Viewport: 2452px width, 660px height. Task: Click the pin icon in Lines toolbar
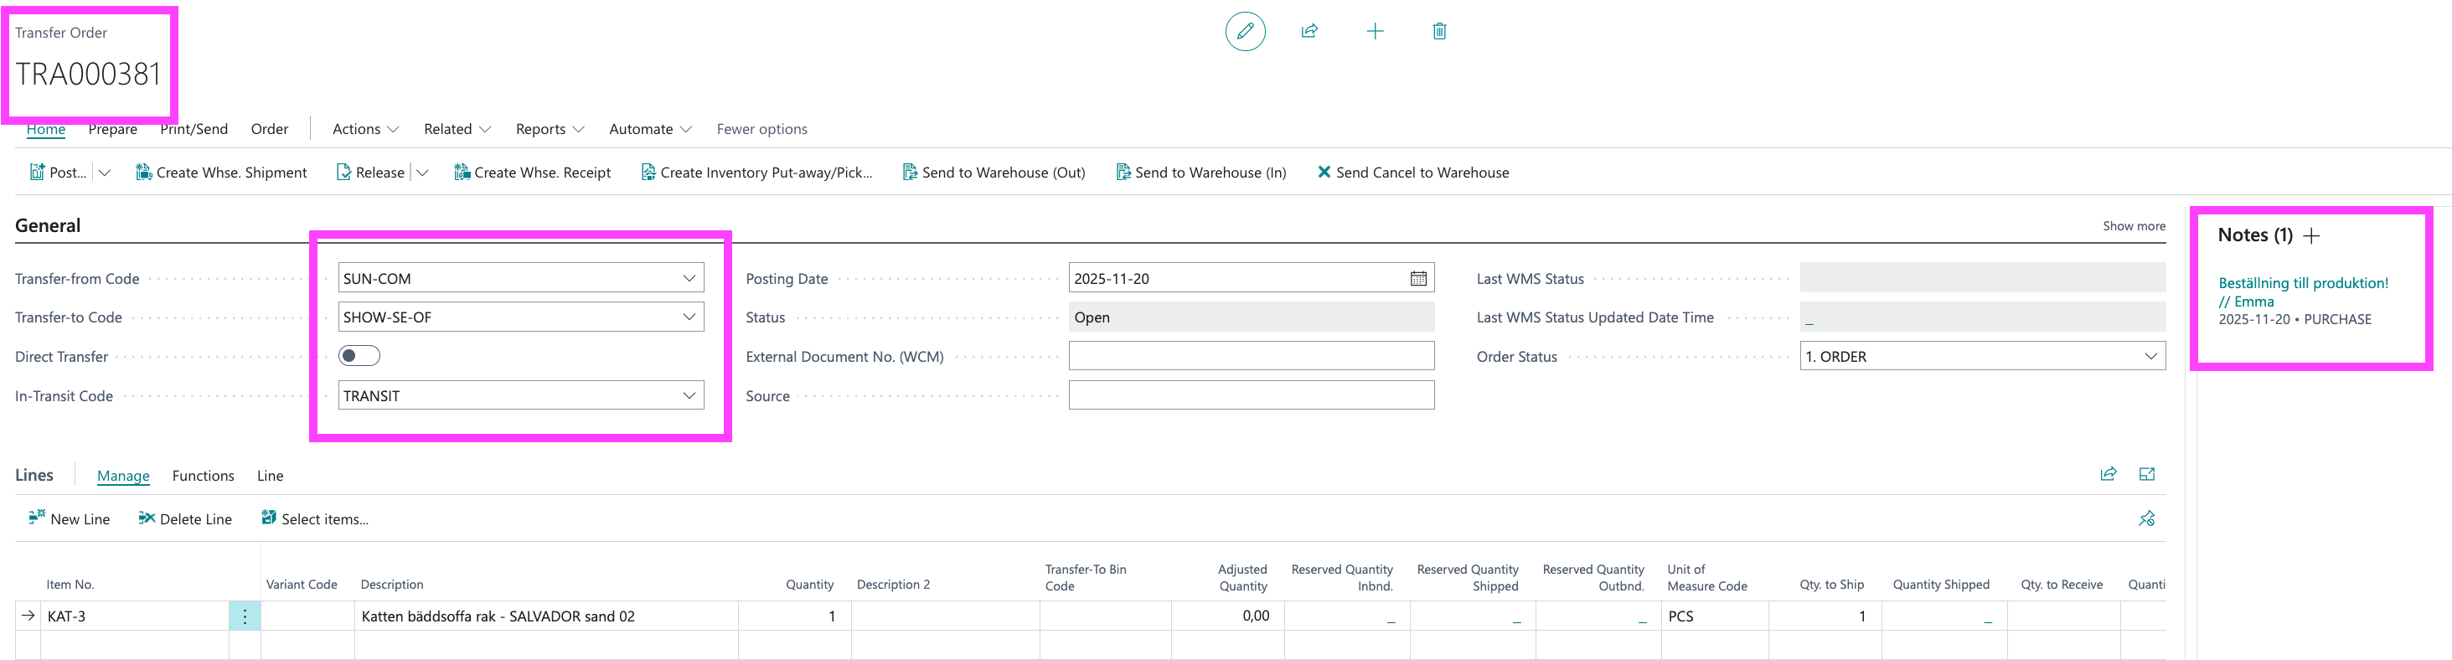click(x=2146, y=518)
